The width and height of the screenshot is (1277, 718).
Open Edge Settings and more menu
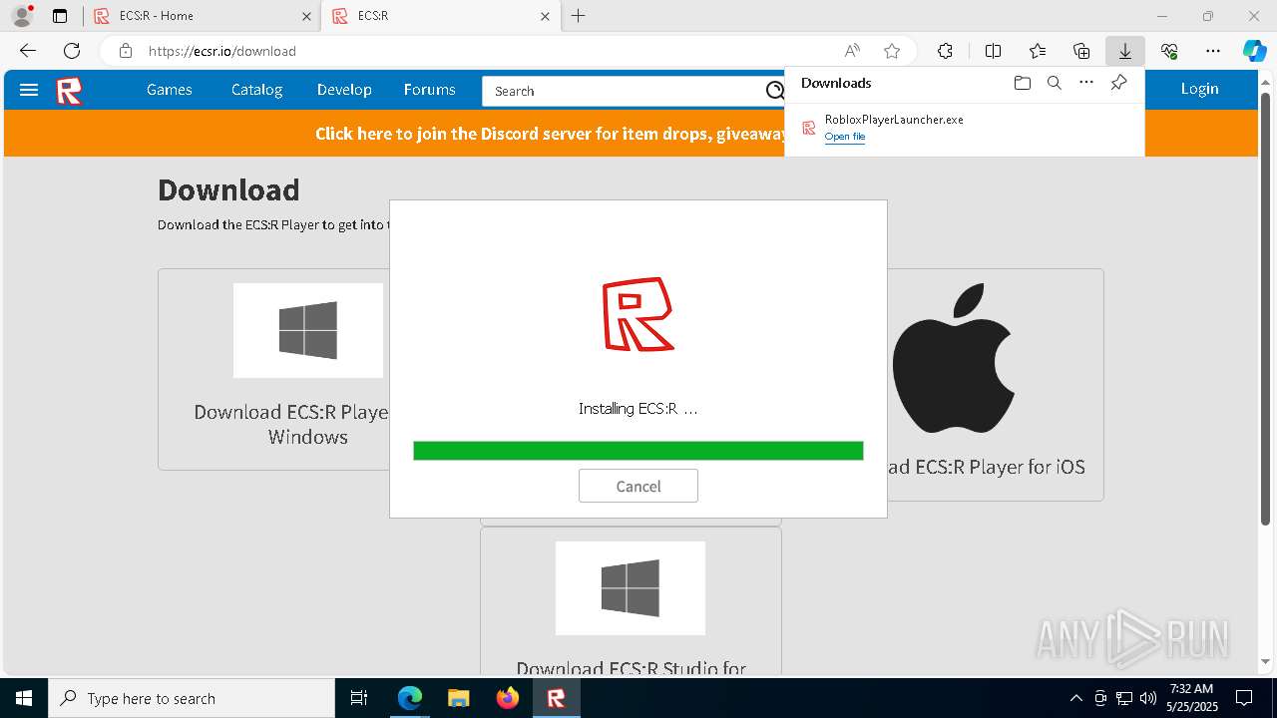(1213, 51)
